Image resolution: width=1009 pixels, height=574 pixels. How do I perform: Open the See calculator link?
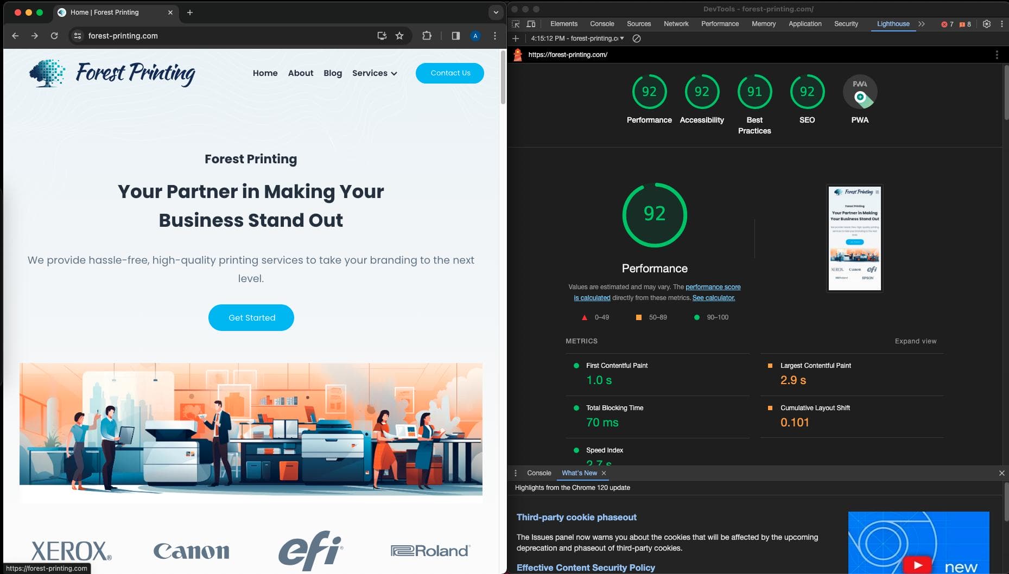[x=713, y=298]
